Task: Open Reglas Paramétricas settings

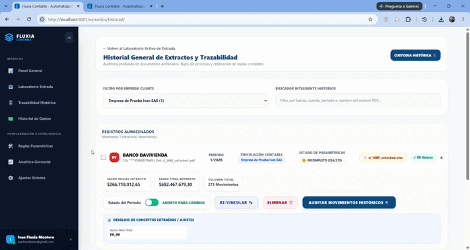Action: click(x=36, y=146)
